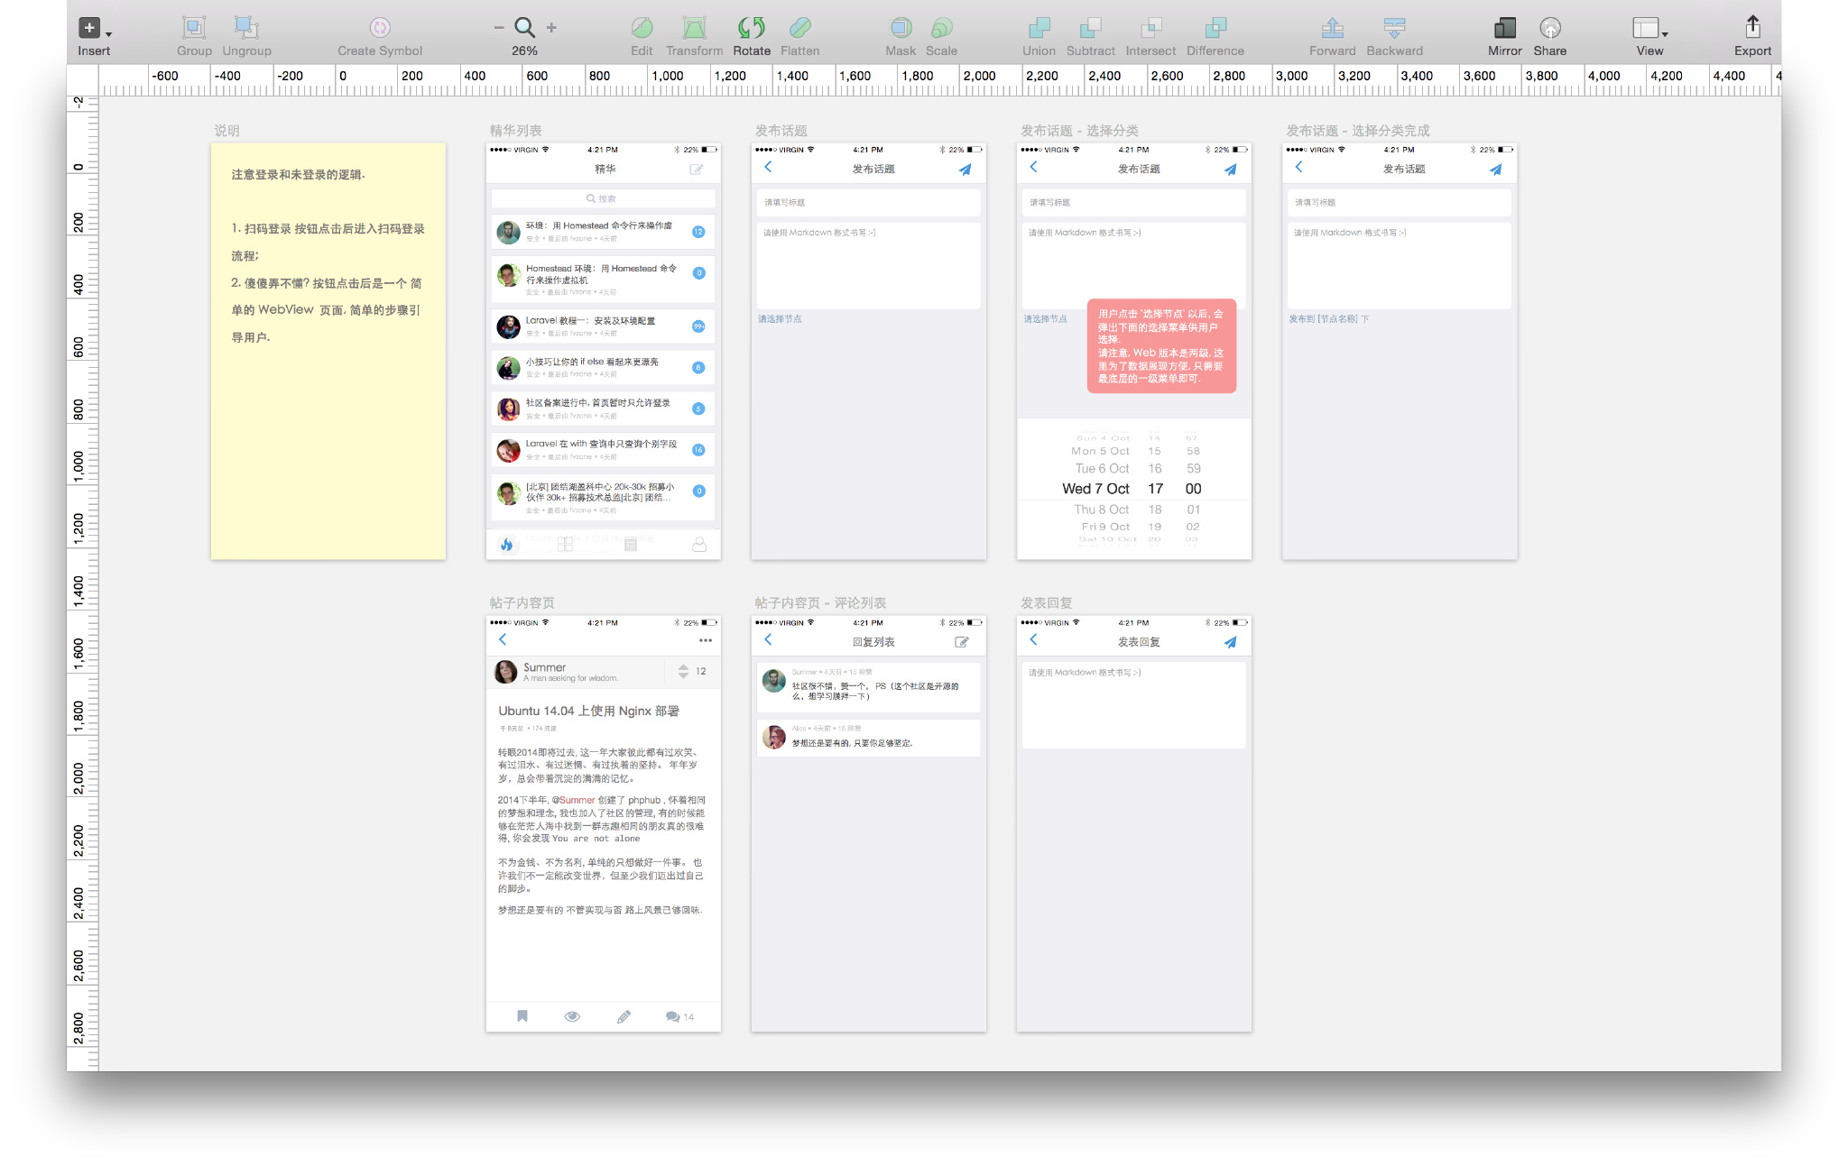Click the 26% zoom magnifier
The height and width of the screenshot is (1166, 1848).
pyautogui.click(x=524, y=28)
